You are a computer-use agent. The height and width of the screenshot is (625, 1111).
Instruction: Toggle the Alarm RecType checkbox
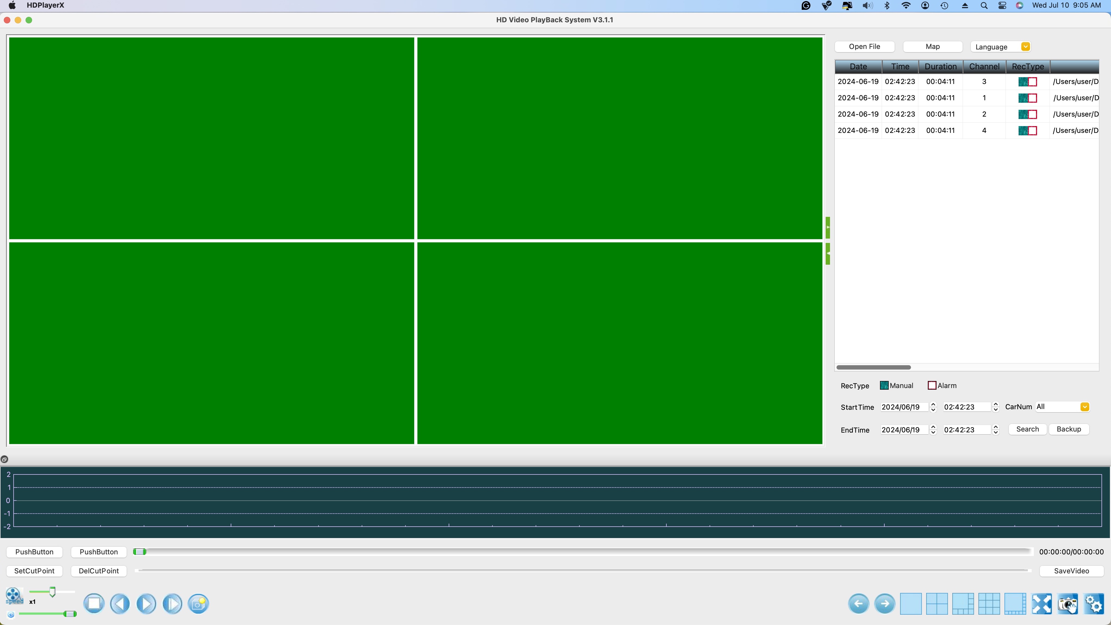(x=932, y=385)
